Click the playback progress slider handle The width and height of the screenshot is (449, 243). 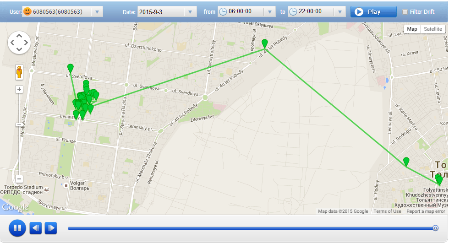(435, 228)
